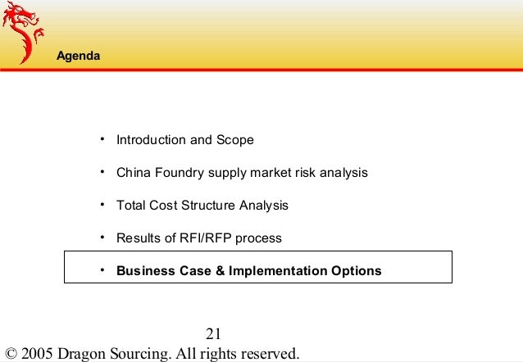Select bold "Business Case & Implementation Options" text
Viewport: 523px width, 362px height.
coord(249,270)
